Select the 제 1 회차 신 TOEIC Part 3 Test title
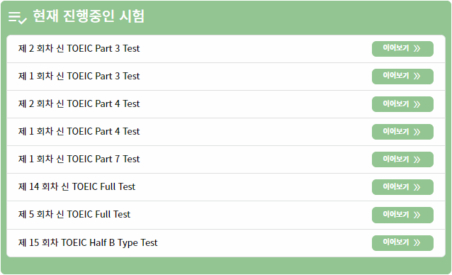The height and width of the screenshot is (275, 452). pyautogui.click(x=79, y=76)
